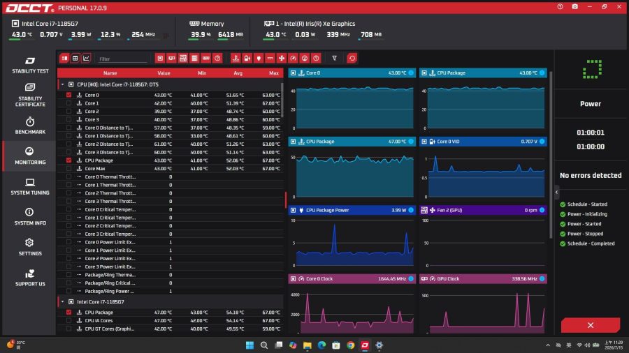Click the blue dot on Fan 2 (GPU) header
The height and width of the screenshot is (353, 629).
click(542, 210)
